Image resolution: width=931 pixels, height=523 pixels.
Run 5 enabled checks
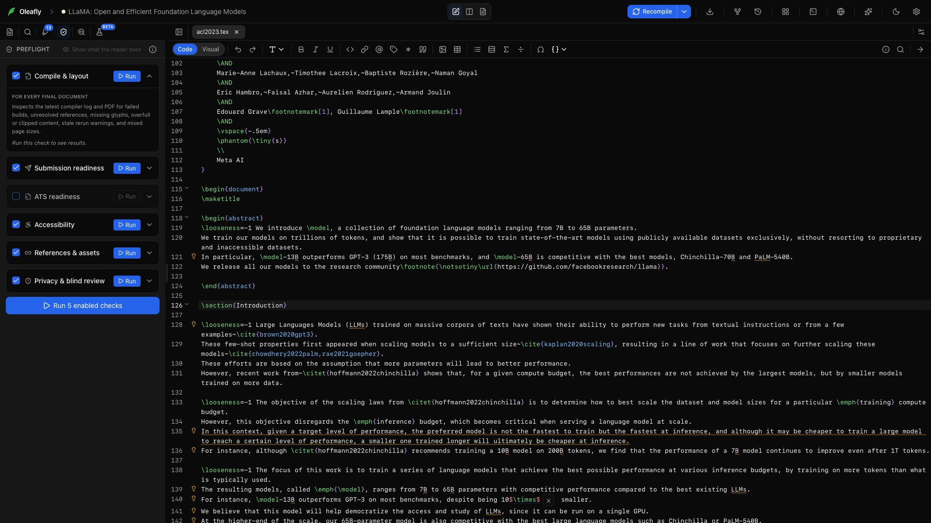(82, 306)
